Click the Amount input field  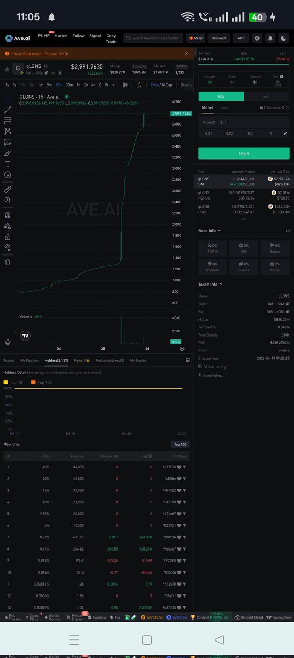click(244, 122)
